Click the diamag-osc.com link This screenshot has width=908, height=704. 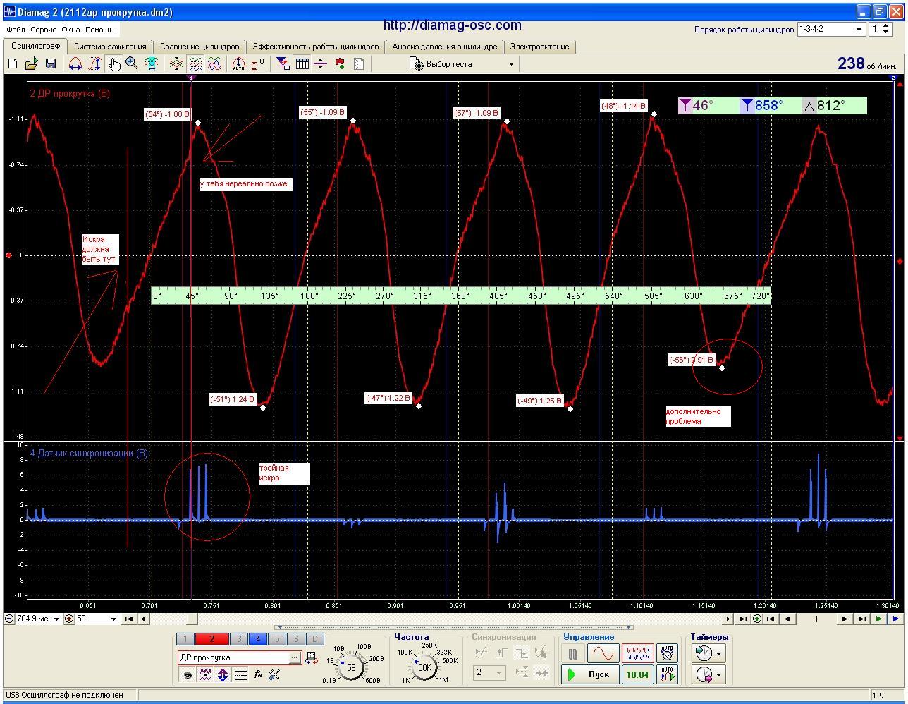tap(452, 25)
